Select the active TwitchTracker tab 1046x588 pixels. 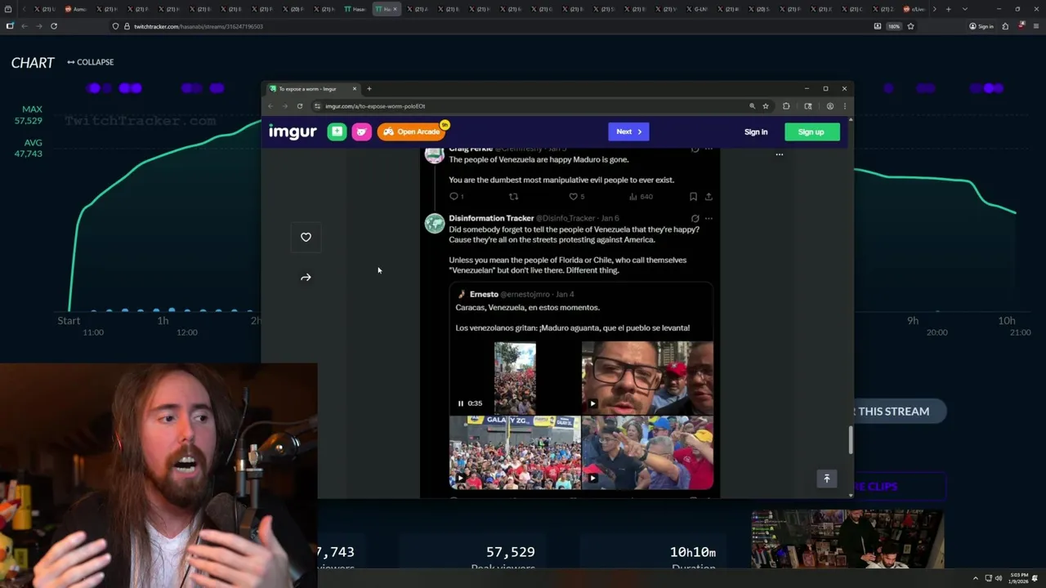coord(386,9)
